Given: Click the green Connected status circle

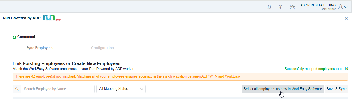Looking at the screenshot, I should pyautogui.click(x=14, y=37).
